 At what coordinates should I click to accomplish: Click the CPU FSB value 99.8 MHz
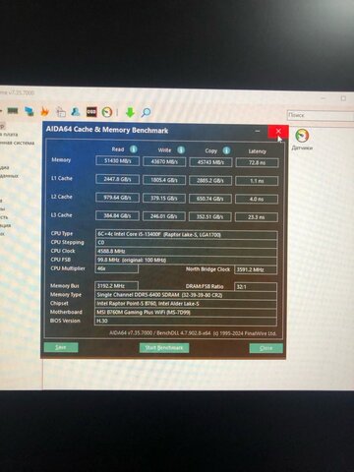187,261
